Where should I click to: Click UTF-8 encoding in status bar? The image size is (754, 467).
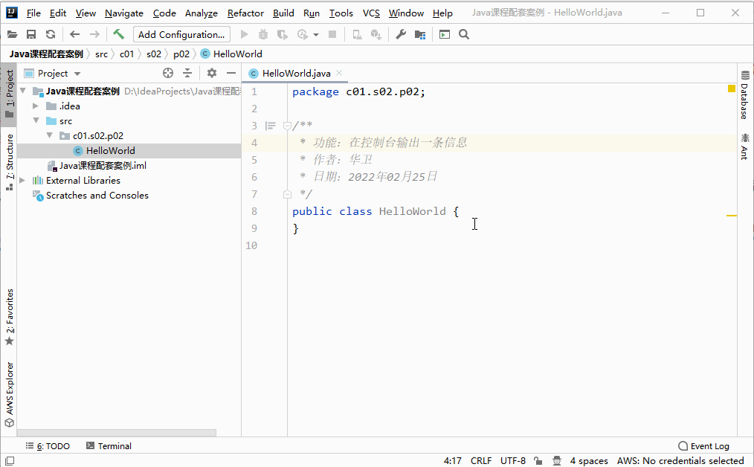(x=513, y=461)
